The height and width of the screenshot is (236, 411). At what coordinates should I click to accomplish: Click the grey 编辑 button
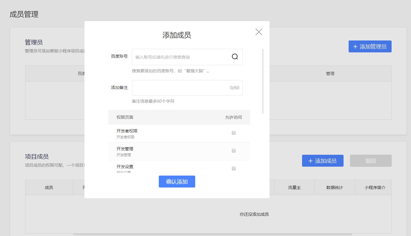click(371, 161)
